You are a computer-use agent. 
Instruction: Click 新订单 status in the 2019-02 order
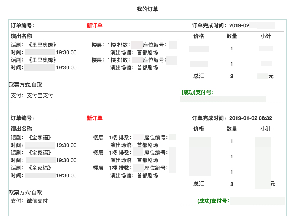point(94,25)
